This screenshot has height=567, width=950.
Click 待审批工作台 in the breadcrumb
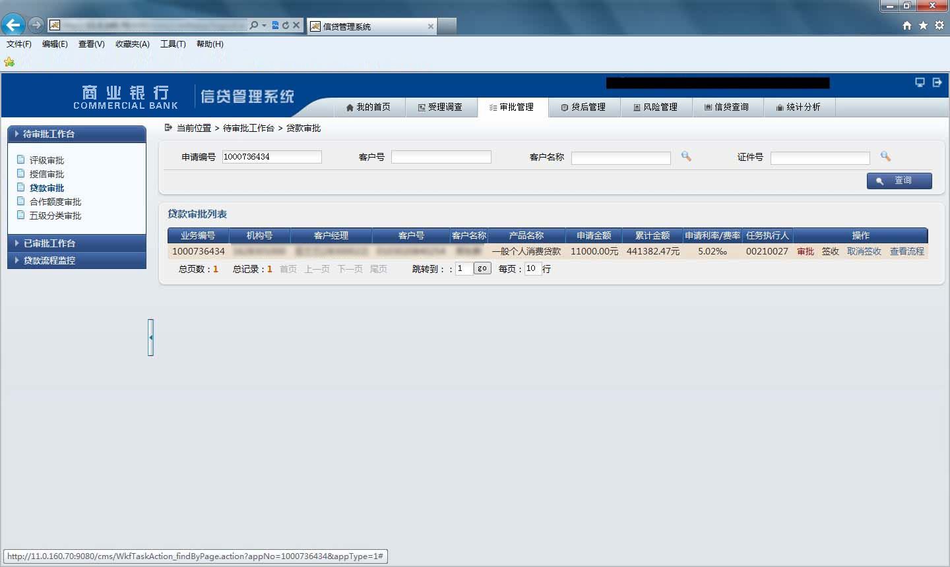tap(249, 128)
